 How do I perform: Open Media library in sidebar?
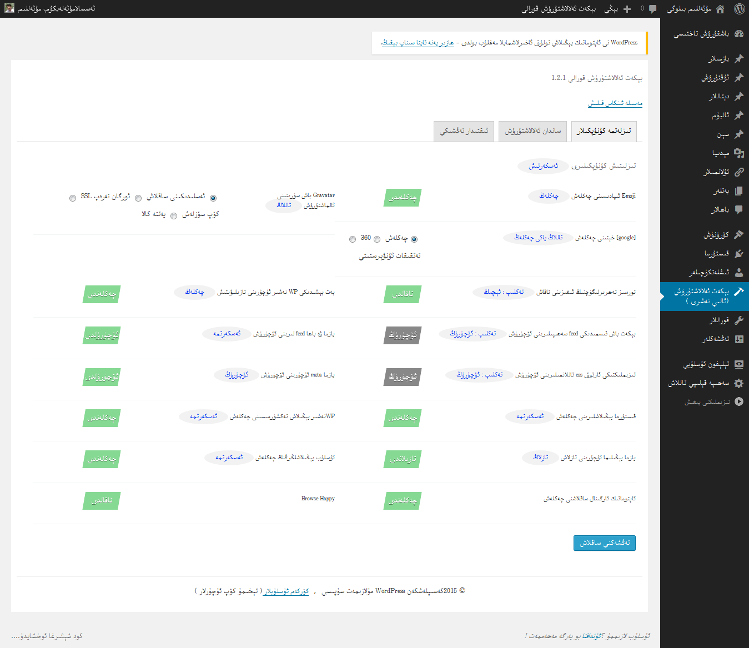tap(738, 153)
